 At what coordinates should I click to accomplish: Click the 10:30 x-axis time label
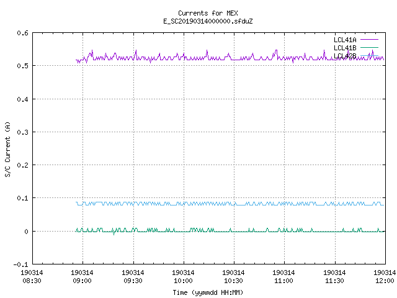click(x=233, y=281)
